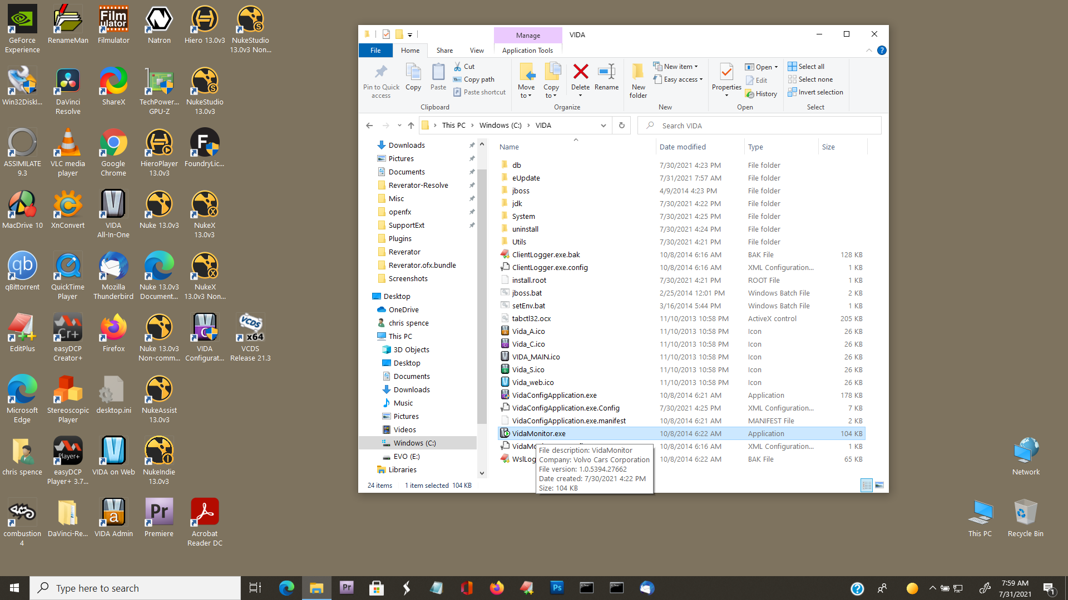
Task: Click the navigation pane scrollbar down arrow
Action: pos(482,473)
